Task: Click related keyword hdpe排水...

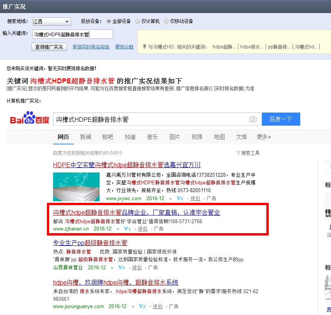Action: (x=252, y=47)
